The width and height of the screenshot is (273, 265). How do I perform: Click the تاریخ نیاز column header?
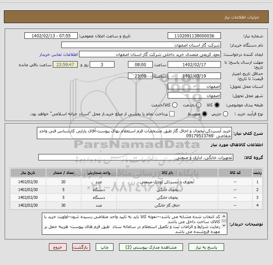pos(28,173)
